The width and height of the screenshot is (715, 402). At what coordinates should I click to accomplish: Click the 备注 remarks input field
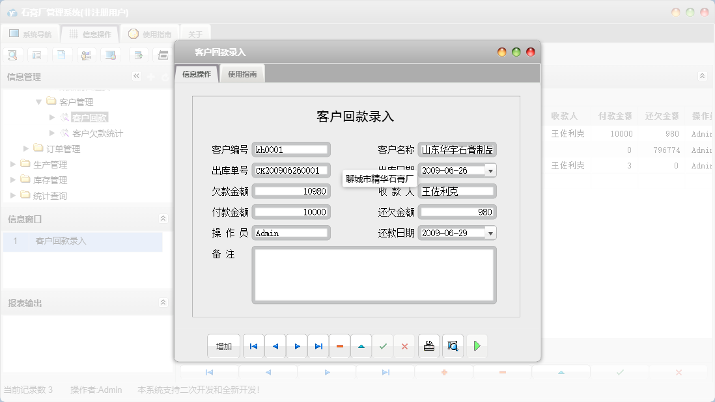[x=374, y=275]
